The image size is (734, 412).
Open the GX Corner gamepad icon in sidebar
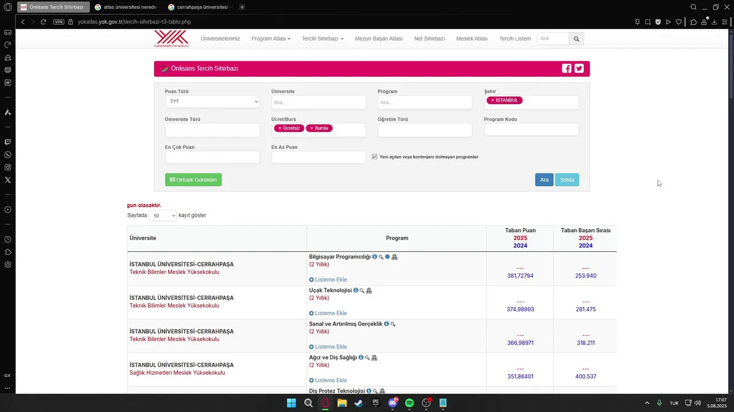pos(7,32)
